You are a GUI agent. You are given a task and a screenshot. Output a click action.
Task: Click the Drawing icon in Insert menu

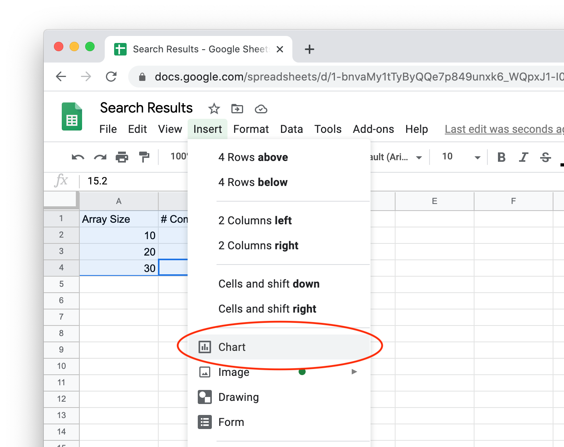tap(205, 397)
